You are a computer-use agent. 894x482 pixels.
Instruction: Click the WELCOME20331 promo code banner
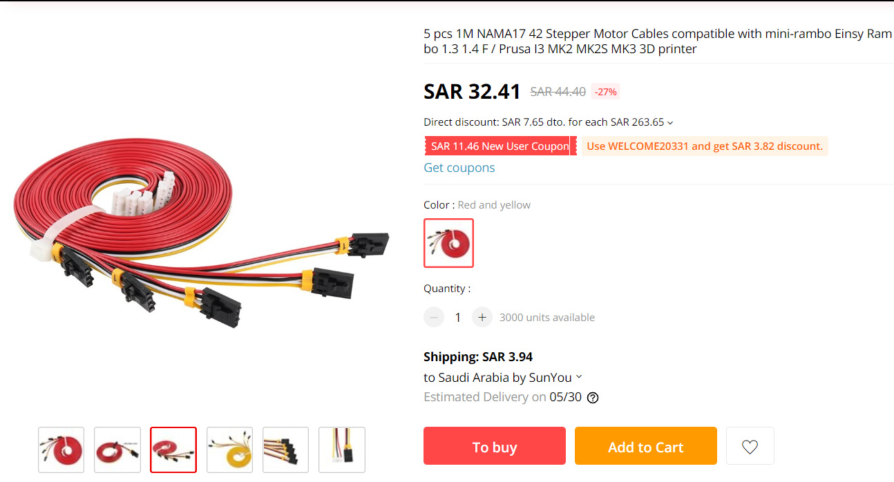point(705,146)
